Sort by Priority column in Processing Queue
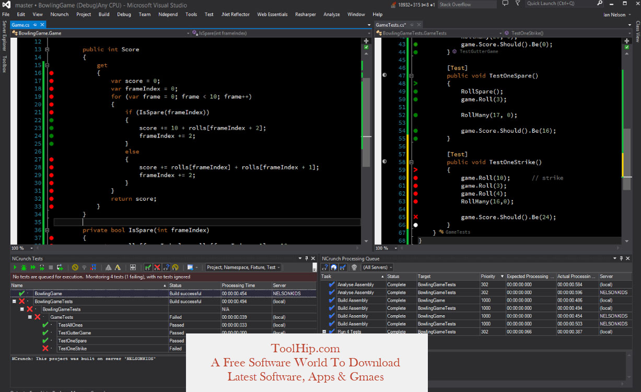The image size is (641, 392). click(492, 276)
